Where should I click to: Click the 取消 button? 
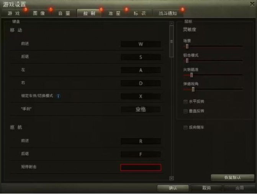pos(206,188)
